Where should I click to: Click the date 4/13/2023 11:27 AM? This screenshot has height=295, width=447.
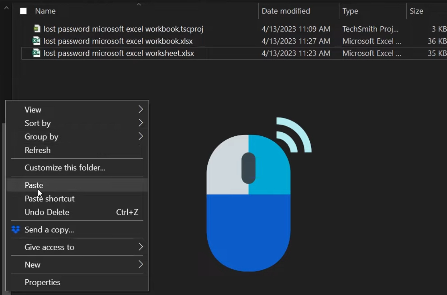[x=296, y=41]
